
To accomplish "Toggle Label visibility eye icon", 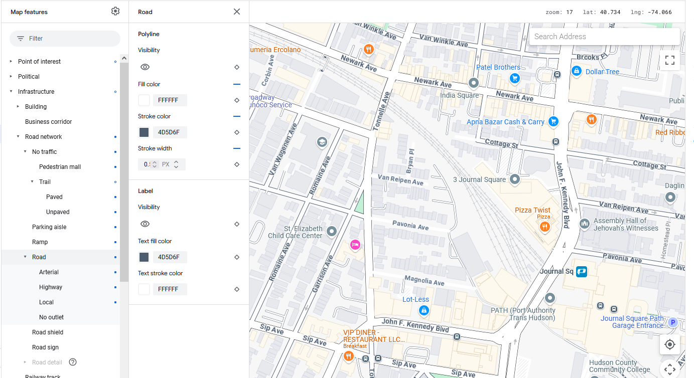I will (x=145, y=224).
